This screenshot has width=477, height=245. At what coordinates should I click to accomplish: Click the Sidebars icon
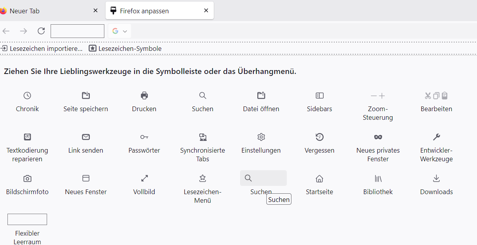(x=319, y=95)
